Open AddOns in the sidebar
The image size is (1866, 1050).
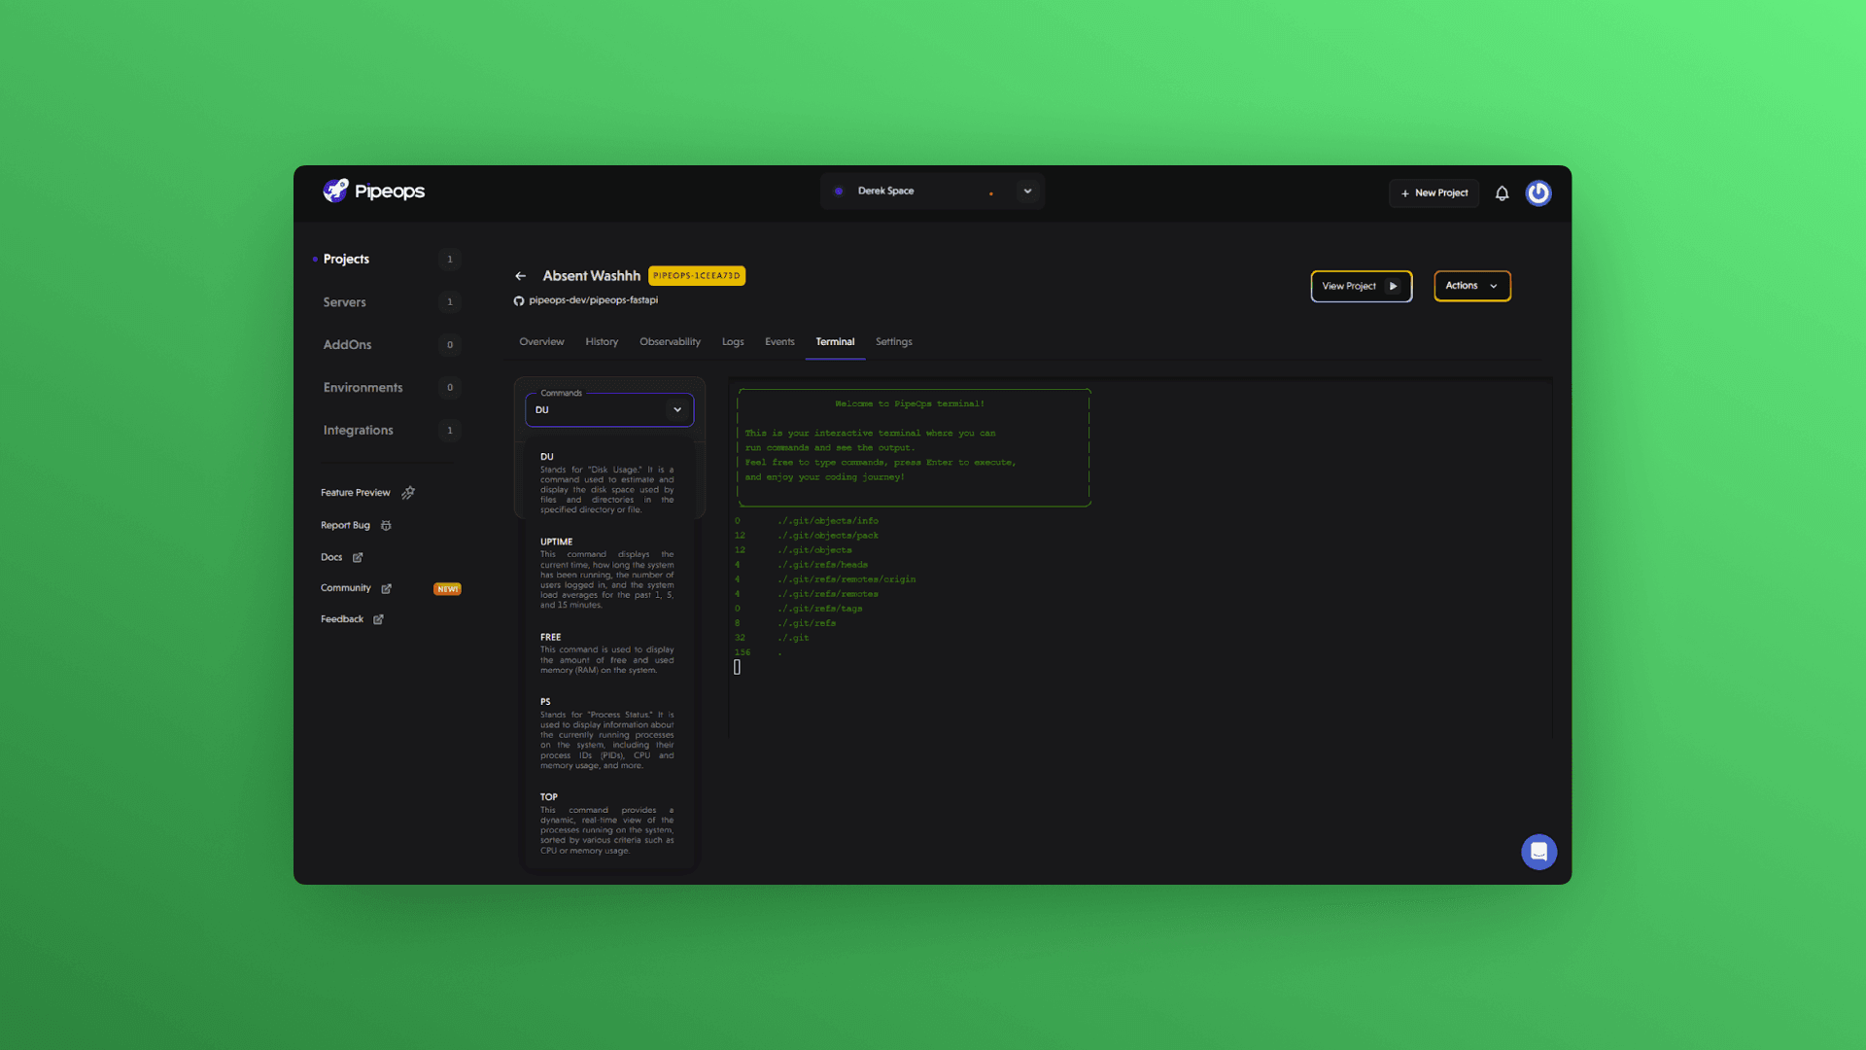coord(347,345)
